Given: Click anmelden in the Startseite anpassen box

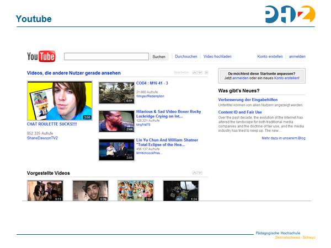Looking at the screenshot, I should (x=240, y=78).
